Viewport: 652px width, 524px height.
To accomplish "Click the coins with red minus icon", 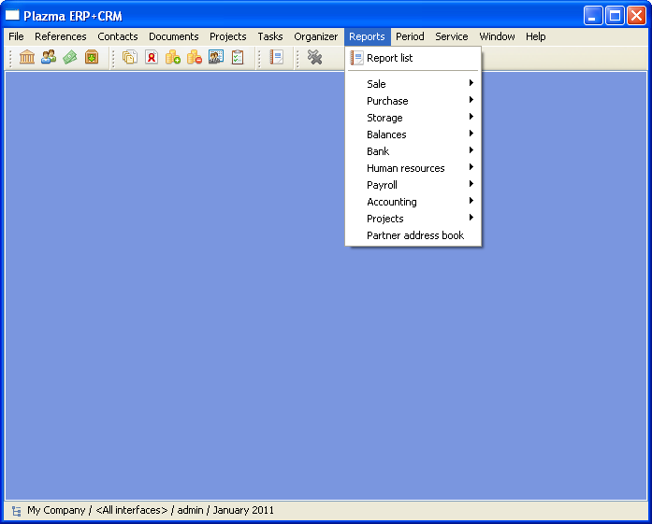I will pyautogui.click(x=195, y=58).
